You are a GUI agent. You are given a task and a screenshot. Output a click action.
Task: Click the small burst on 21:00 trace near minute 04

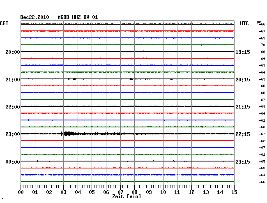74,78
